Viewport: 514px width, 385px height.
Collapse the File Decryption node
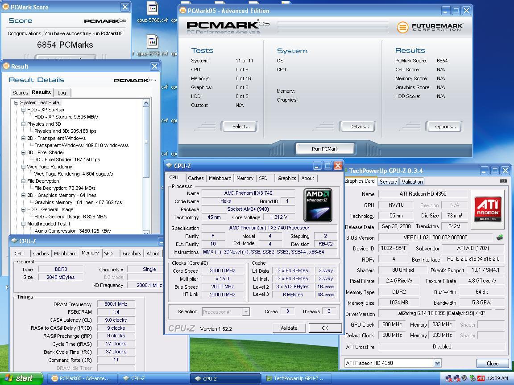coord(23,181)
